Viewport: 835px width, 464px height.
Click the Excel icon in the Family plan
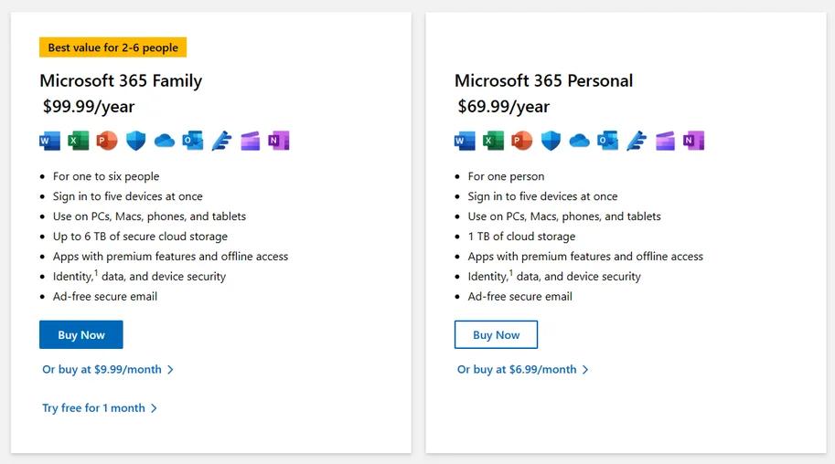79,141
